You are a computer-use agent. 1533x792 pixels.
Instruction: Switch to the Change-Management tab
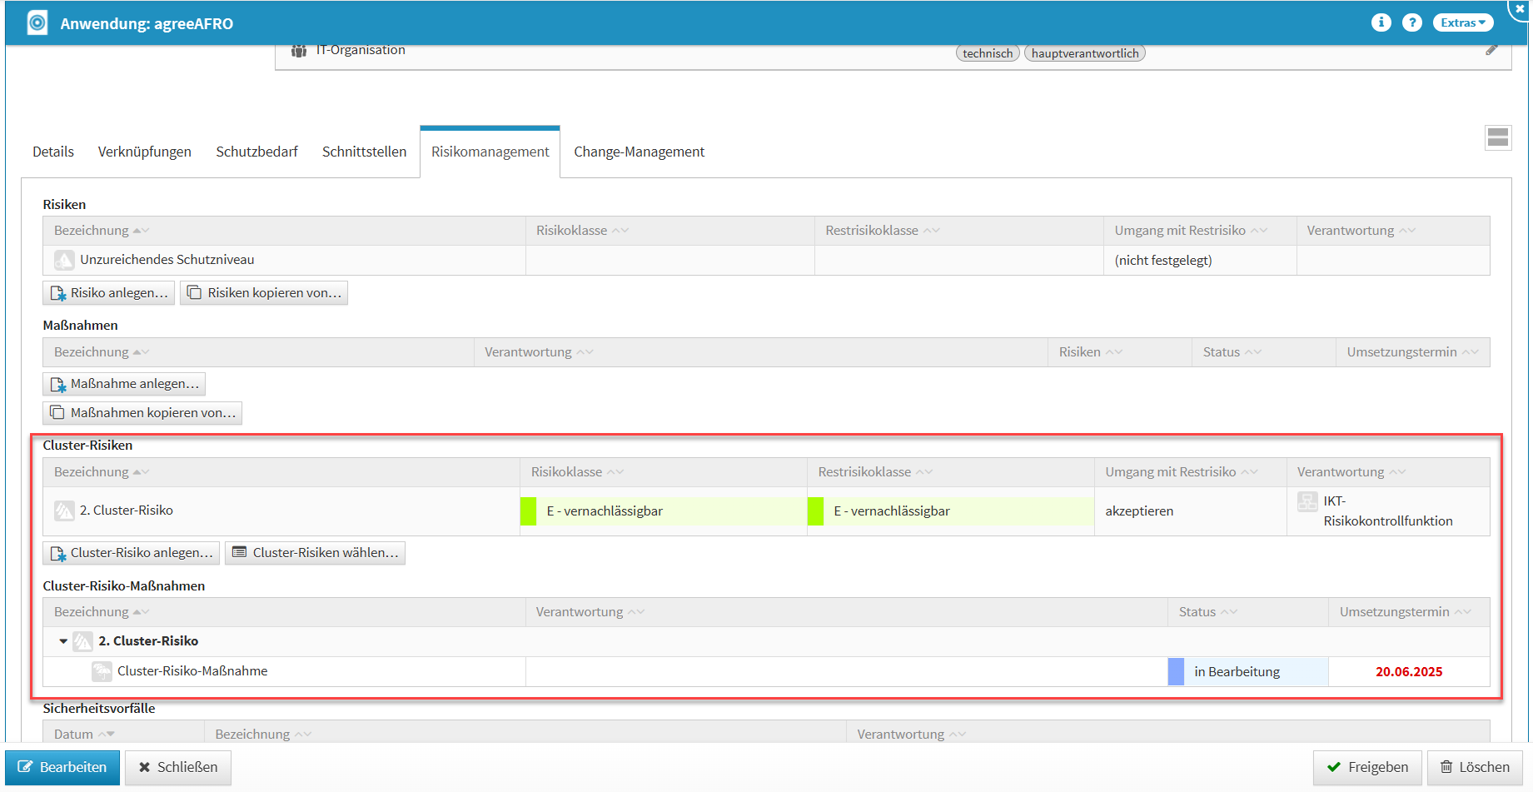(639, 152)
